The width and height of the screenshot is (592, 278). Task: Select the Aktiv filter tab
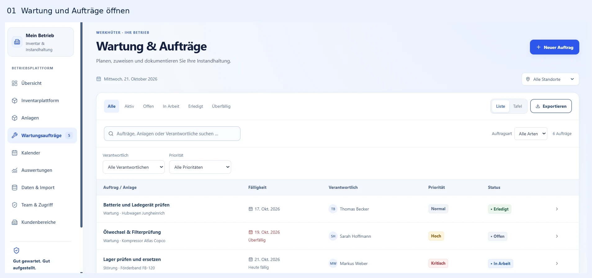point(129,106)
